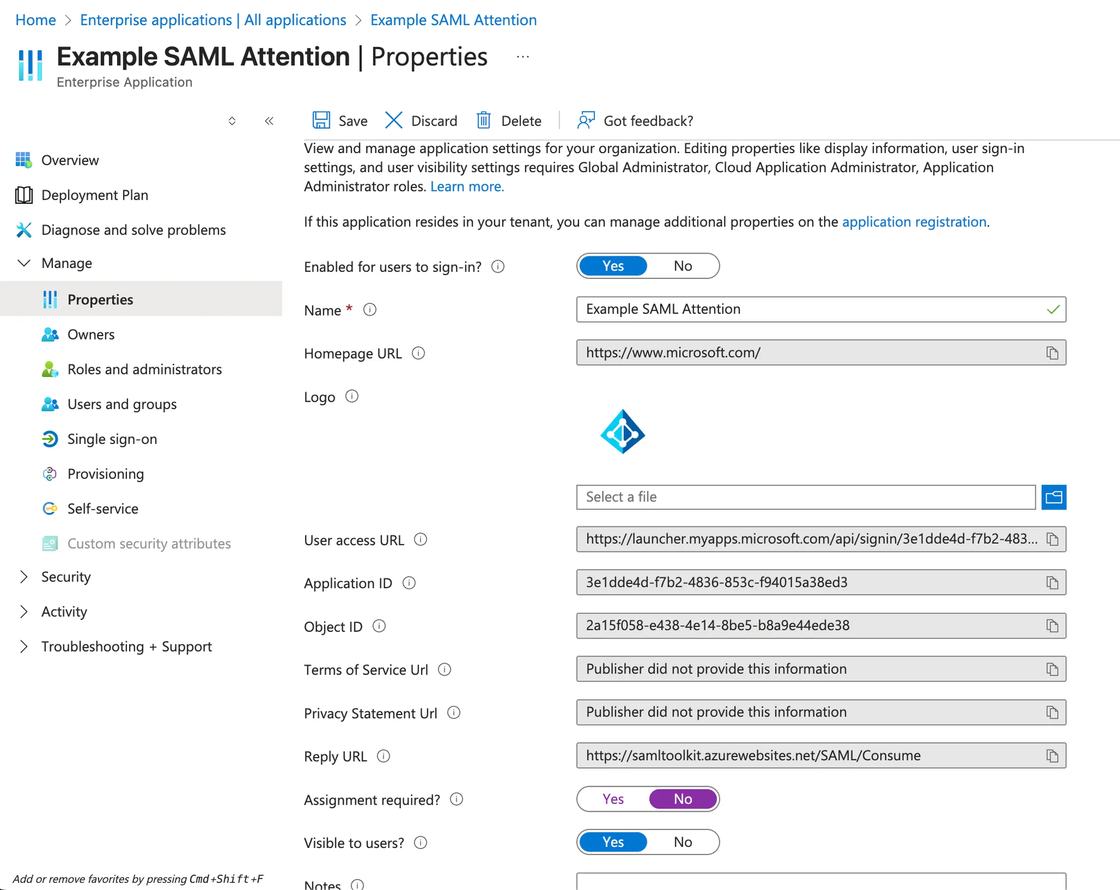Save the application properties

tap(339, 120)
